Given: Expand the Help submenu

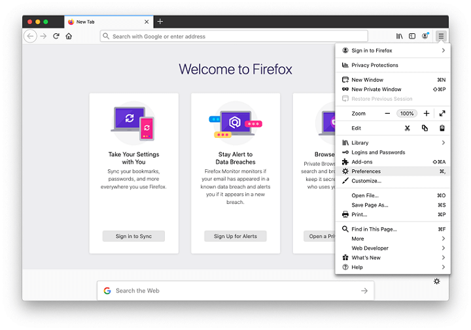Looking at the screenshot, I should [393, 267].
